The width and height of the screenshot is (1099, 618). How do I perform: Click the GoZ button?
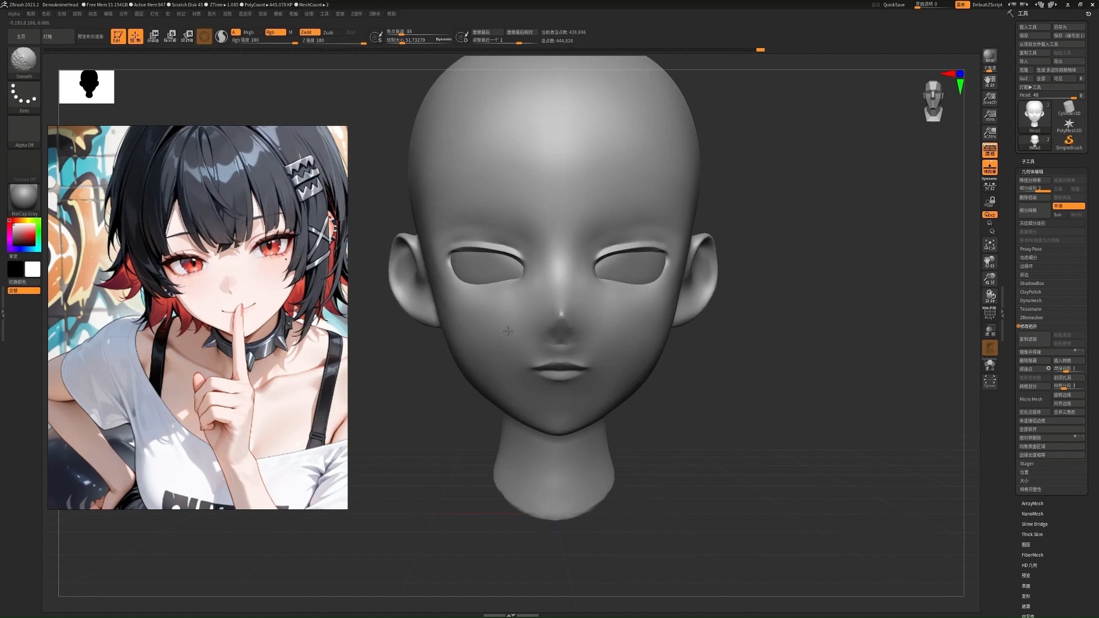tap(1025, 78)
